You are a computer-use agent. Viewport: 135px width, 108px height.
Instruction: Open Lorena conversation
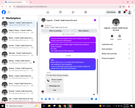tap(18, 47)
